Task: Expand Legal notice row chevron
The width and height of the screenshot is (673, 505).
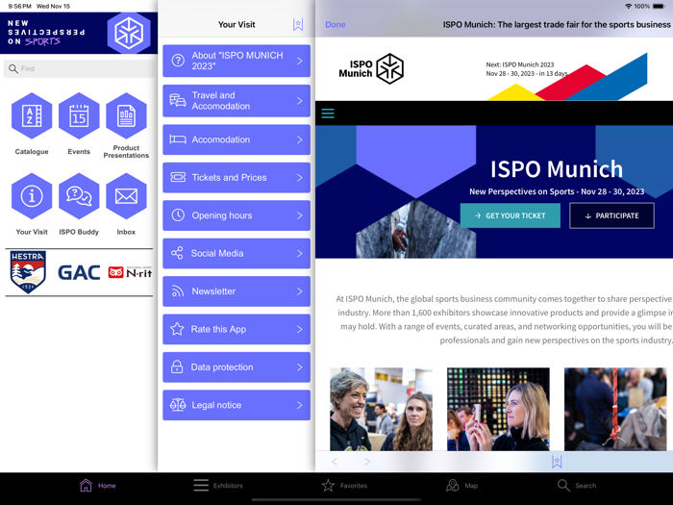Action: [x=300, y=405]
